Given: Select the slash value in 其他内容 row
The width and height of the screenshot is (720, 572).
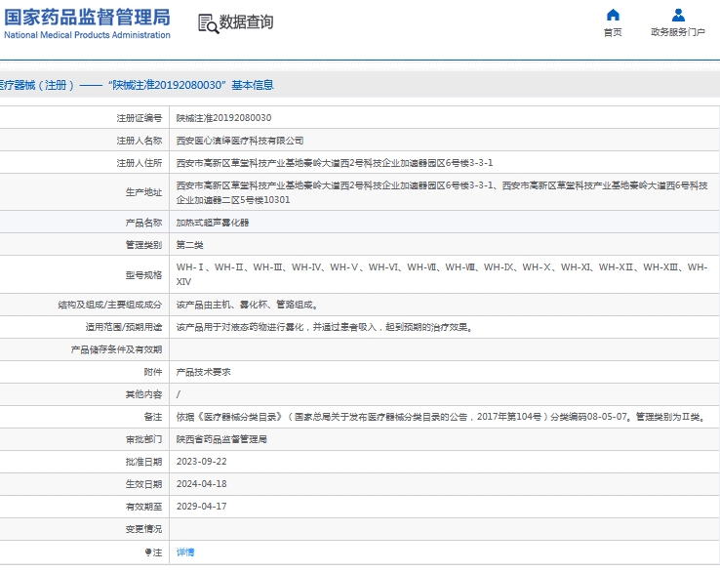Looking at the screenshot, I should pyautogui.click(x=179, y=394).
